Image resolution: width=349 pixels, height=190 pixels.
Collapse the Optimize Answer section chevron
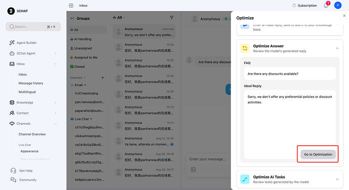[x=337, y=48]
